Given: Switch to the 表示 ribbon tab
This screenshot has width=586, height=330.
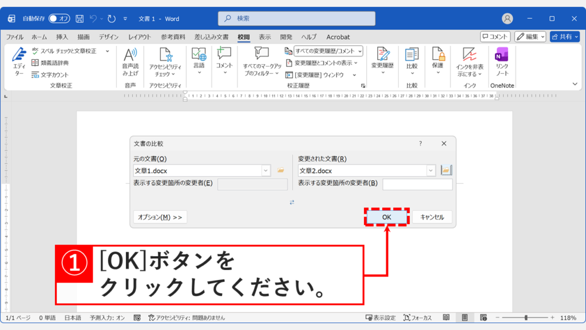Looking at the screenshot, I should pyautogui.click(x=264, y=37).
